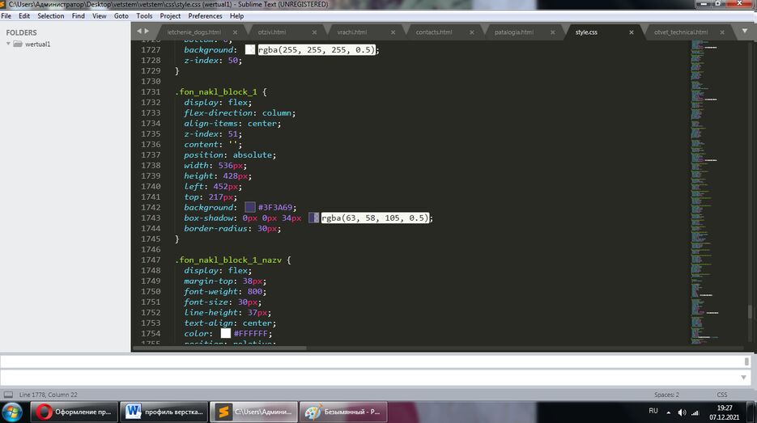Switch to otzivi.html tab
757x423 pixels.
coord(272,32)
